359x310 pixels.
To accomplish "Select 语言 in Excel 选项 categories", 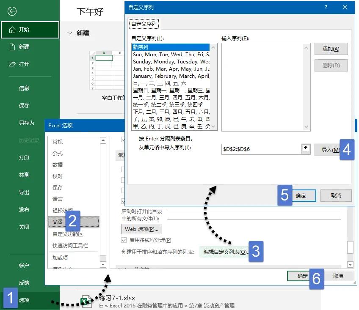I will coord(74,199).
